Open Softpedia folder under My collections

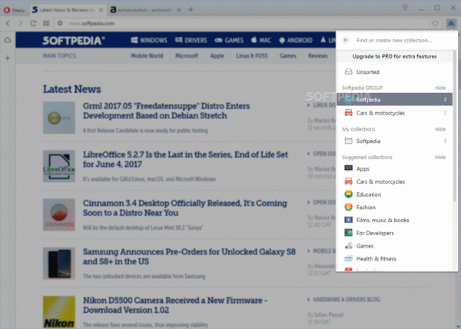coord(394,141)
